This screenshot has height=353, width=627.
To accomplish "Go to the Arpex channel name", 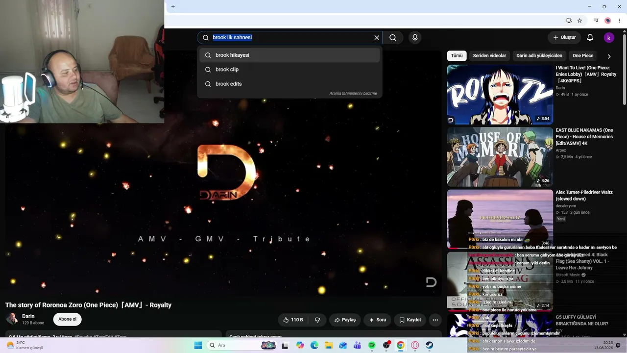I will coord(561,151).
